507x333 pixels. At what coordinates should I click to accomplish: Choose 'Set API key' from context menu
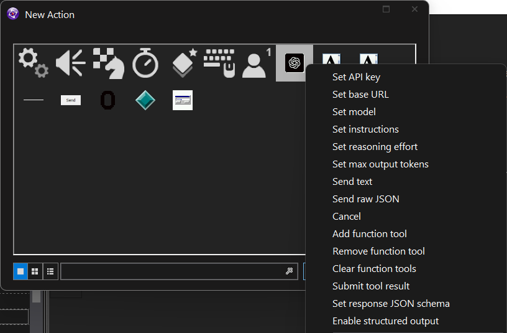356,77
